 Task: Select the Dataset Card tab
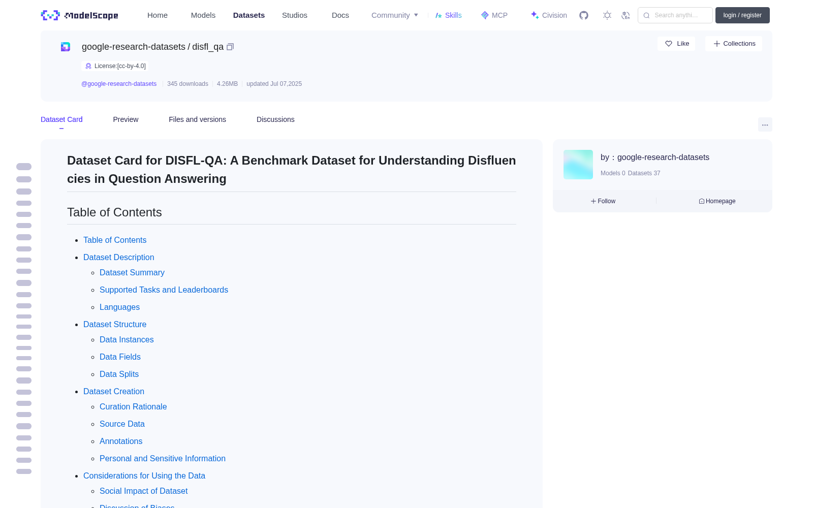[61, 119]
